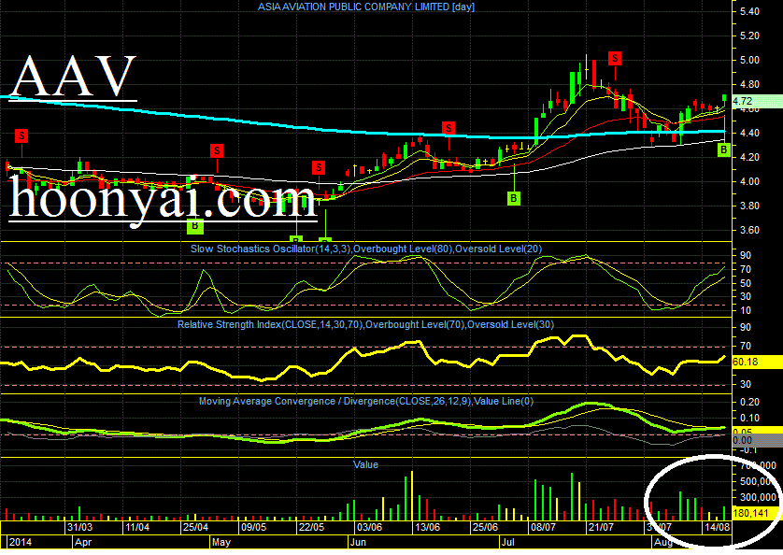Viewport: 783px width, 555px height.
Task: Click the 4.72 last price tag
Action: pyautogui.click(x=757, y=102)
